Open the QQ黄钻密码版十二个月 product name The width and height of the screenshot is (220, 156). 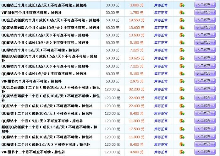[x=51, y=98]
